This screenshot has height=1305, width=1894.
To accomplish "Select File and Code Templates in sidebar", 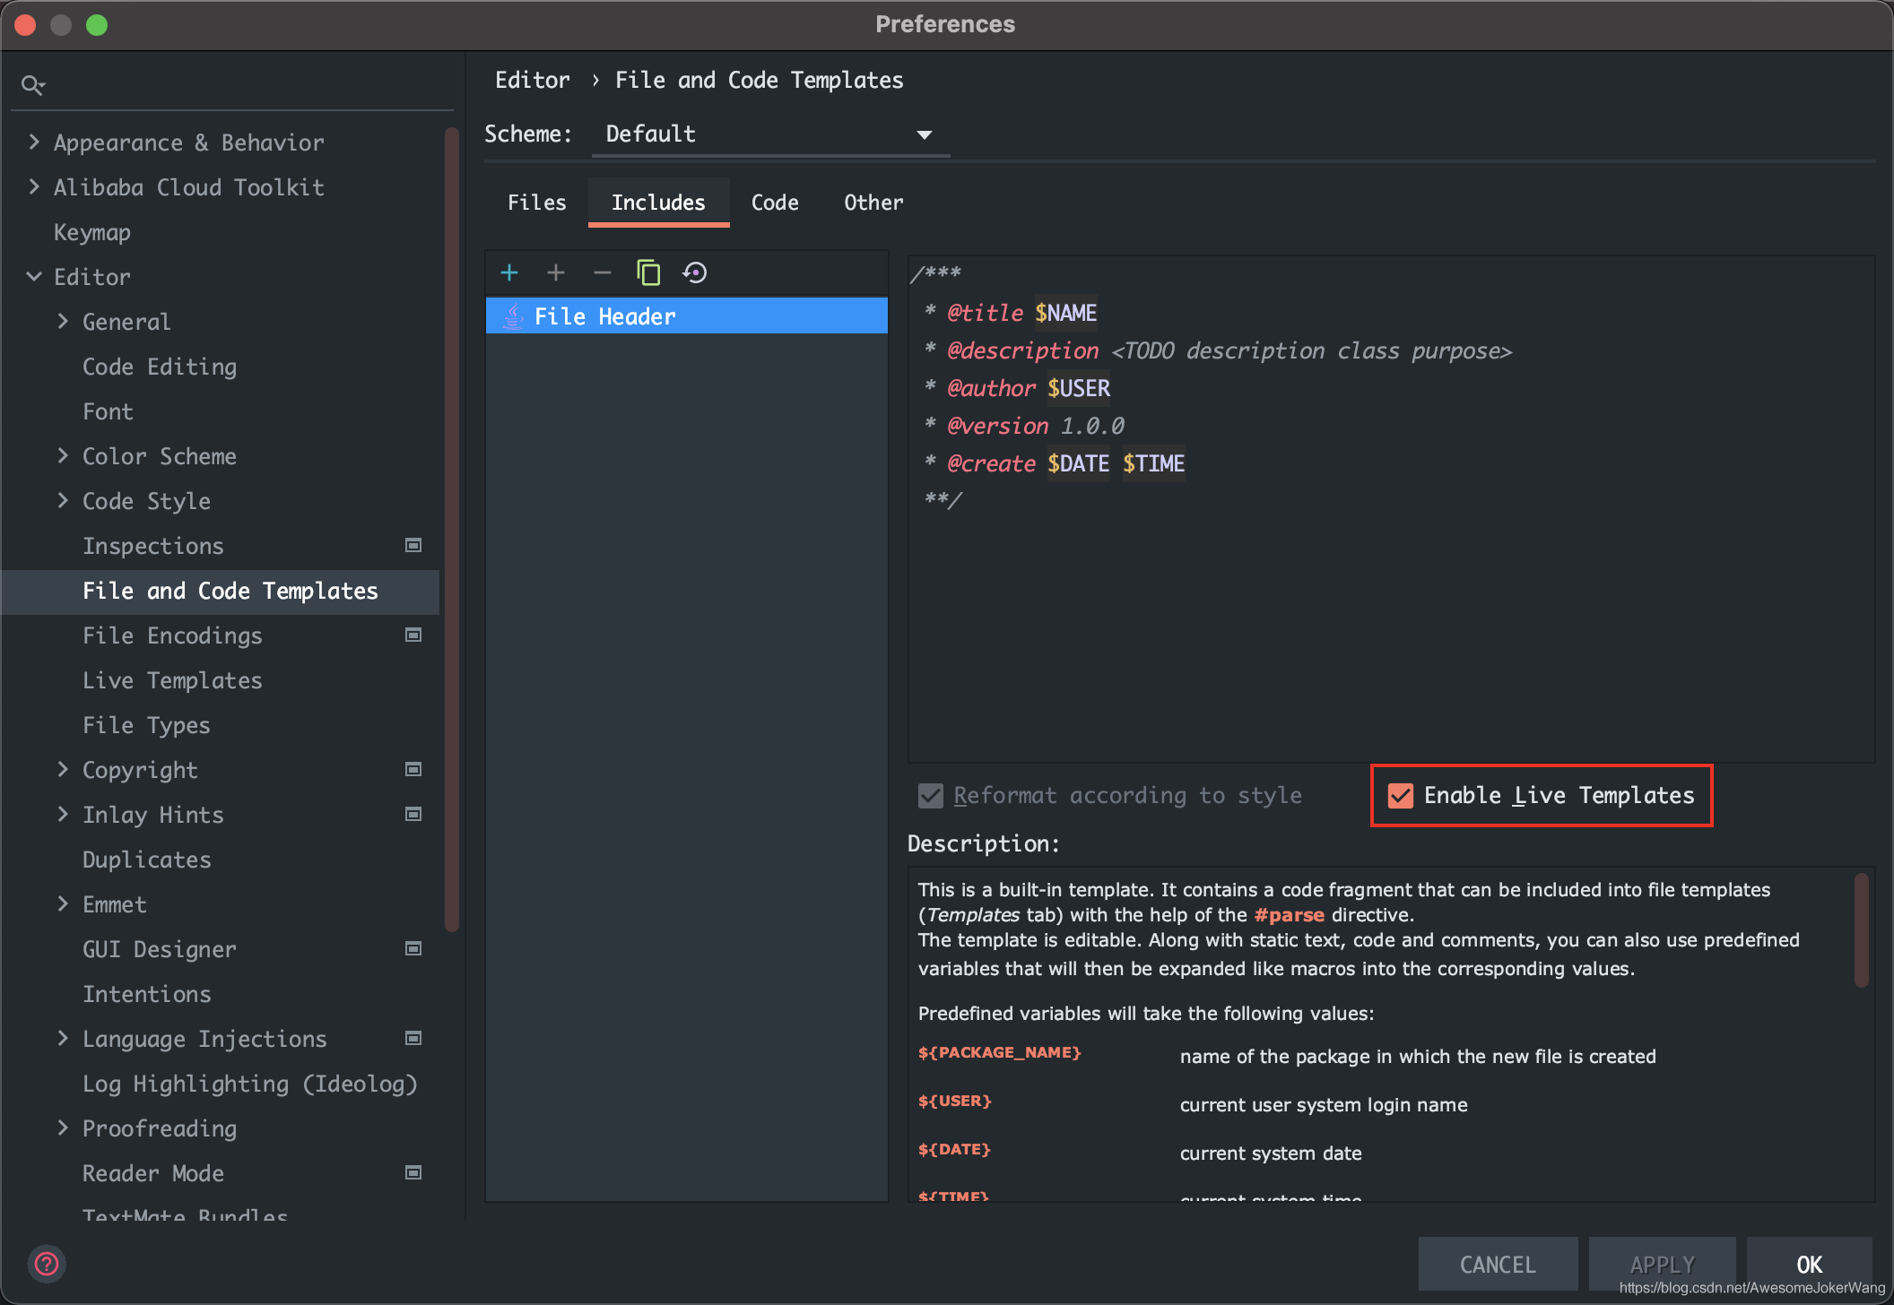I will (230, 592).
